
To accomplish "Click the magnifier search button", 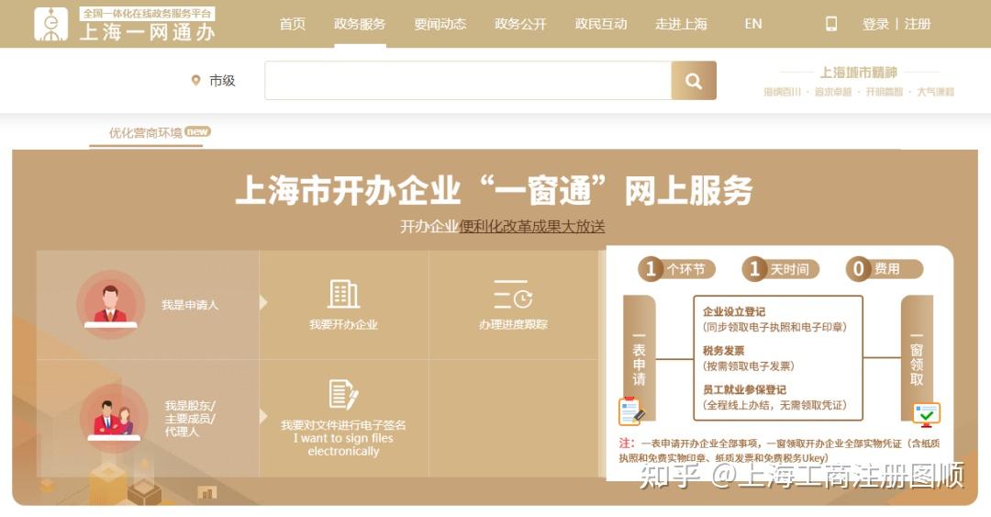I will click(x=694, y=81).
